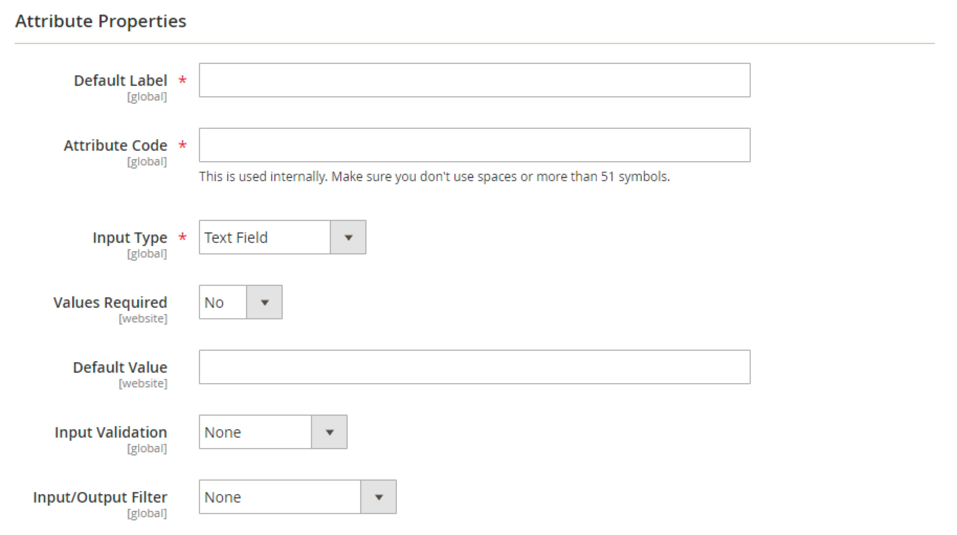Click the Default Label field label

click(120, 81)
